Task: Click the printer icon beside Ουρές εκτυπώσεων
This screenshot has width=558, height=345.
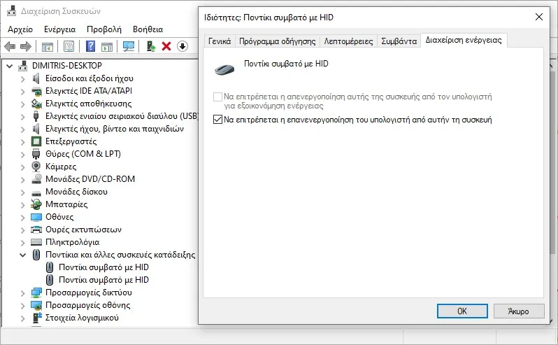Action: coord(36,230)
